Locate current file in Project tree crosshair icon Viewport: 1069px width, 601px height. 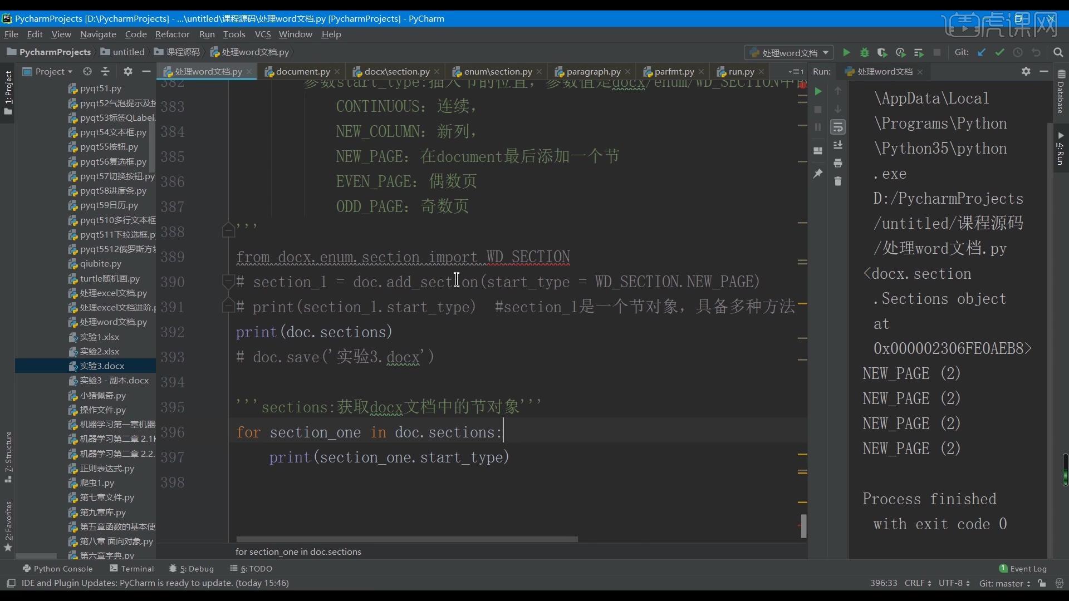[87, 71]
